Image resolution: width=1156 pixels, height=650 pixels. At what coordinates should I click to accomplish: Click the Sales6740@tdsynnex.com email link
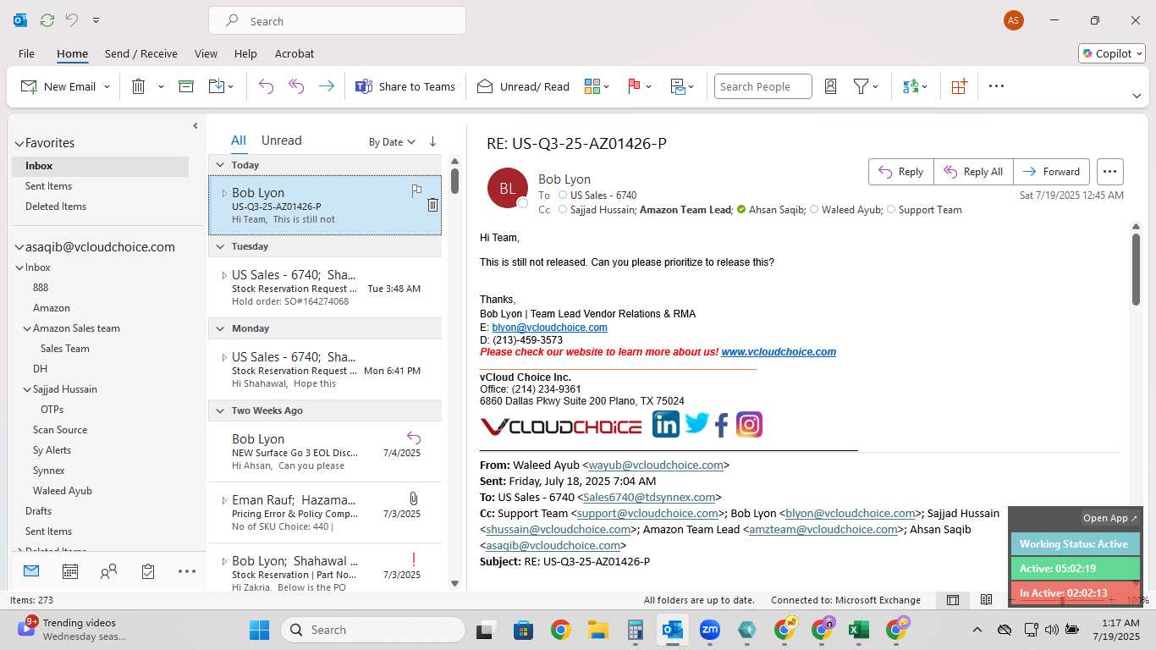tap(649, 498)
